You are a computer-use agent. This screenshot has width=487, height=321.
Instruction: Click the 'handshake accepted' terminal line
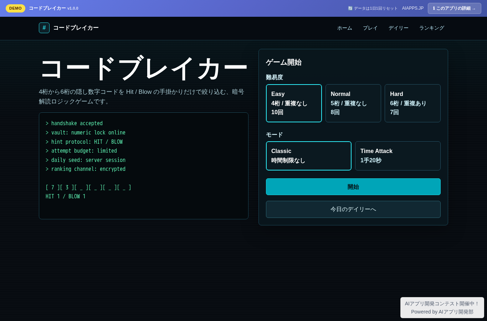[74, 123]
